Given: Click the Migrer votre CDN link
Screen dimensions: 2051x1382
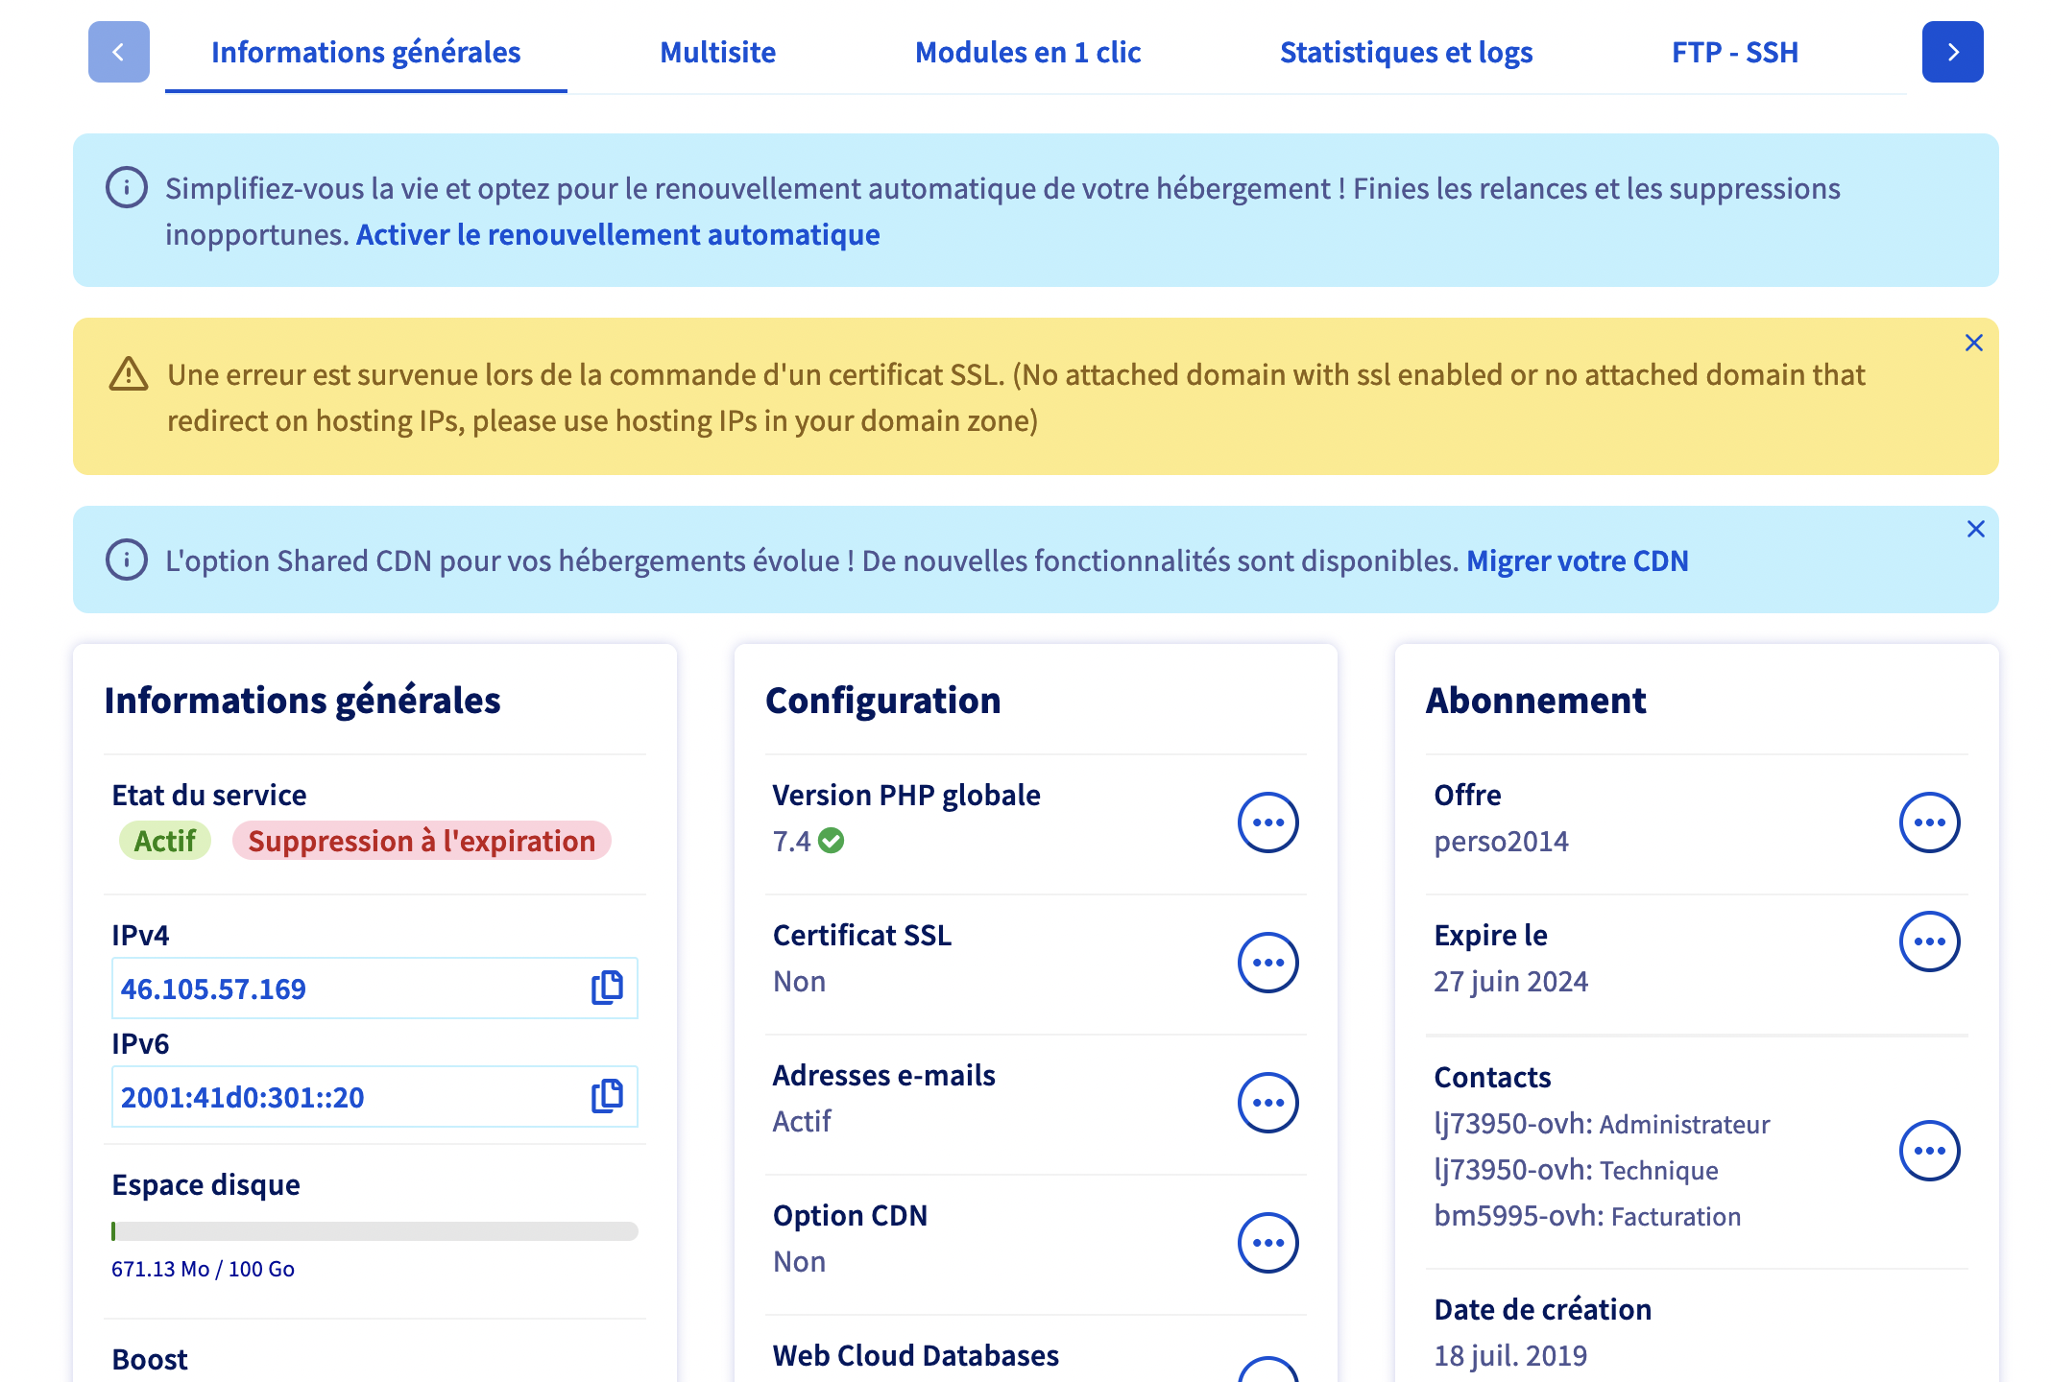Looking at the screenshot, I should coord(1577,561).
